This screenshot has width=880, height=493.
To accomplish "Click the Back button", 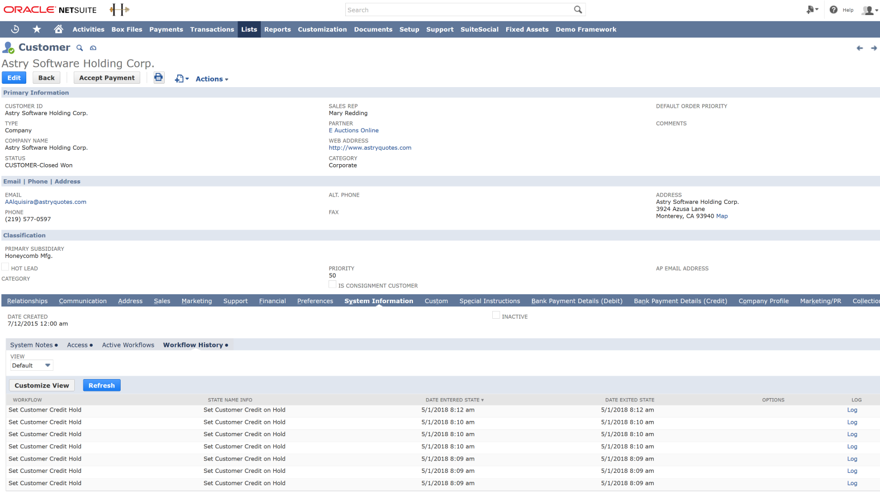I will tap(46, 78).
